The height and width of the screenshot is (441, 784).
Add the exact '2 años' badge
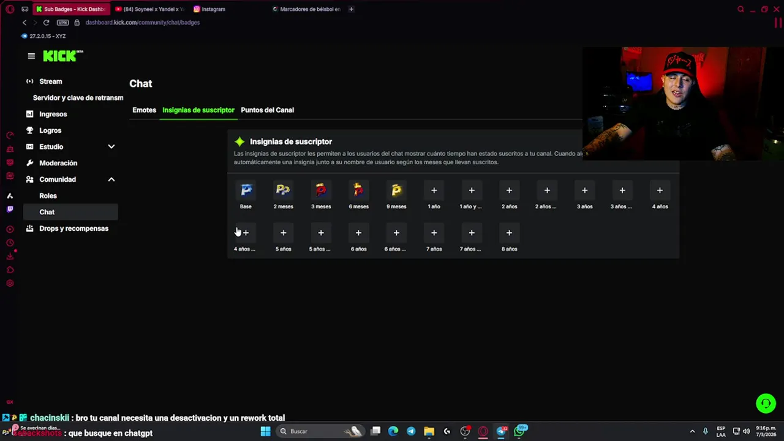509,190
